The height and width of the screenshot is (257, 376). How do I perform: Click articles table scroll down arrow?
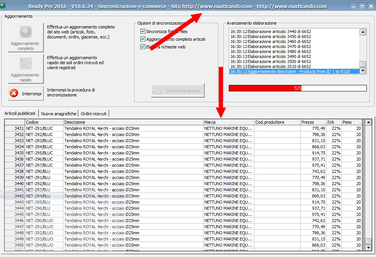[x=368, y=248]
